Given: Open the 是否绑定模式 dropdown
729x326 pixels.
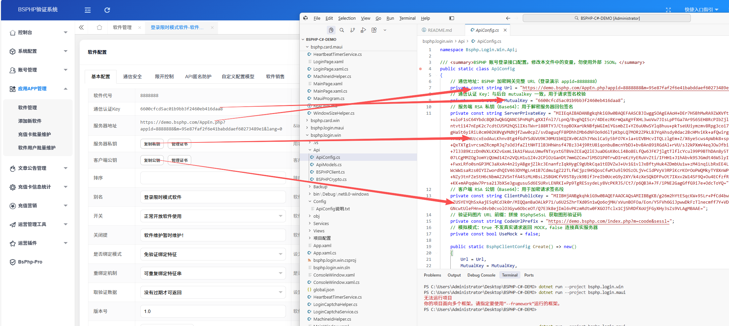Looking at the screenshot, I should pos(213,254).
